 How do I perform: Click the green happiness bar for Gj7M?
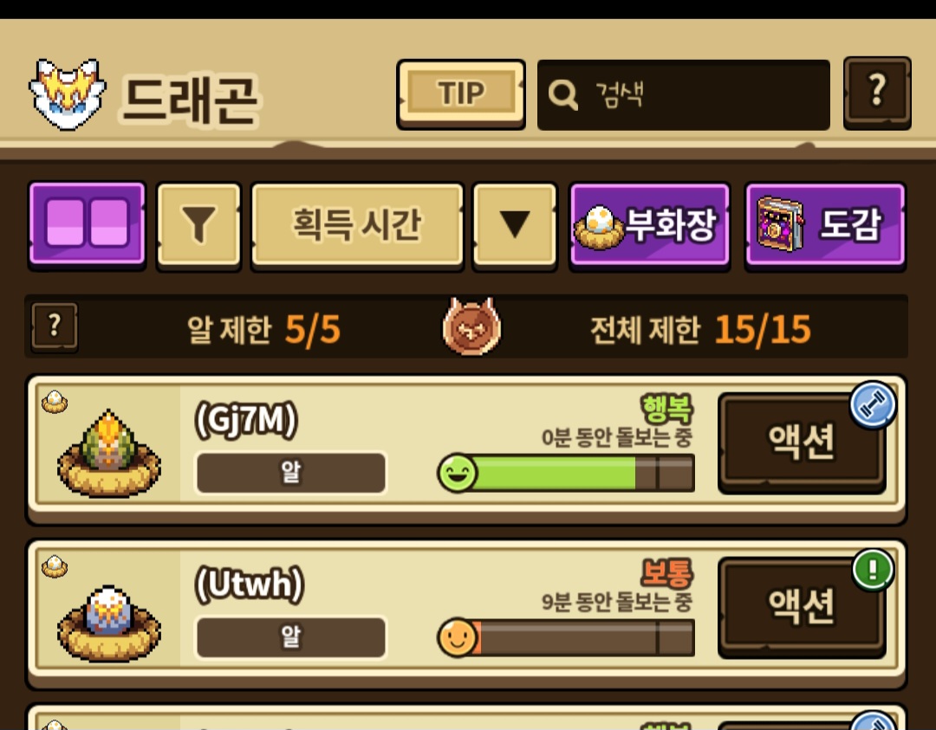pos(566,474)
